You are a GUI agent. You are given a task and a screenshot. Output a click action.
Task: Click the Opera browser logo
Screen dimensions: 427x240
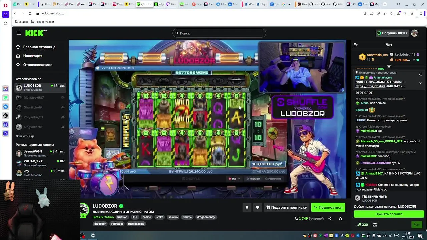[x=5, y=5]
